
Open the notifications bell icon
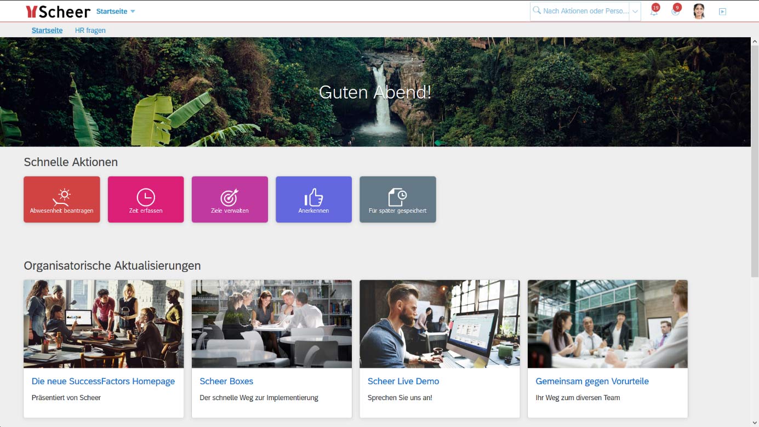pyautogui.click(x=654, y=11)
